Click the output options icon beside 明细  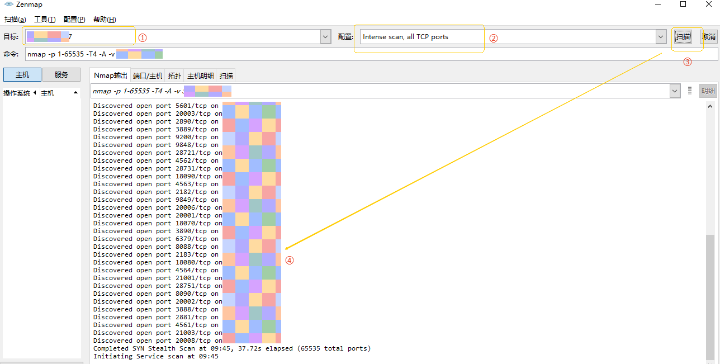point(690,91)
